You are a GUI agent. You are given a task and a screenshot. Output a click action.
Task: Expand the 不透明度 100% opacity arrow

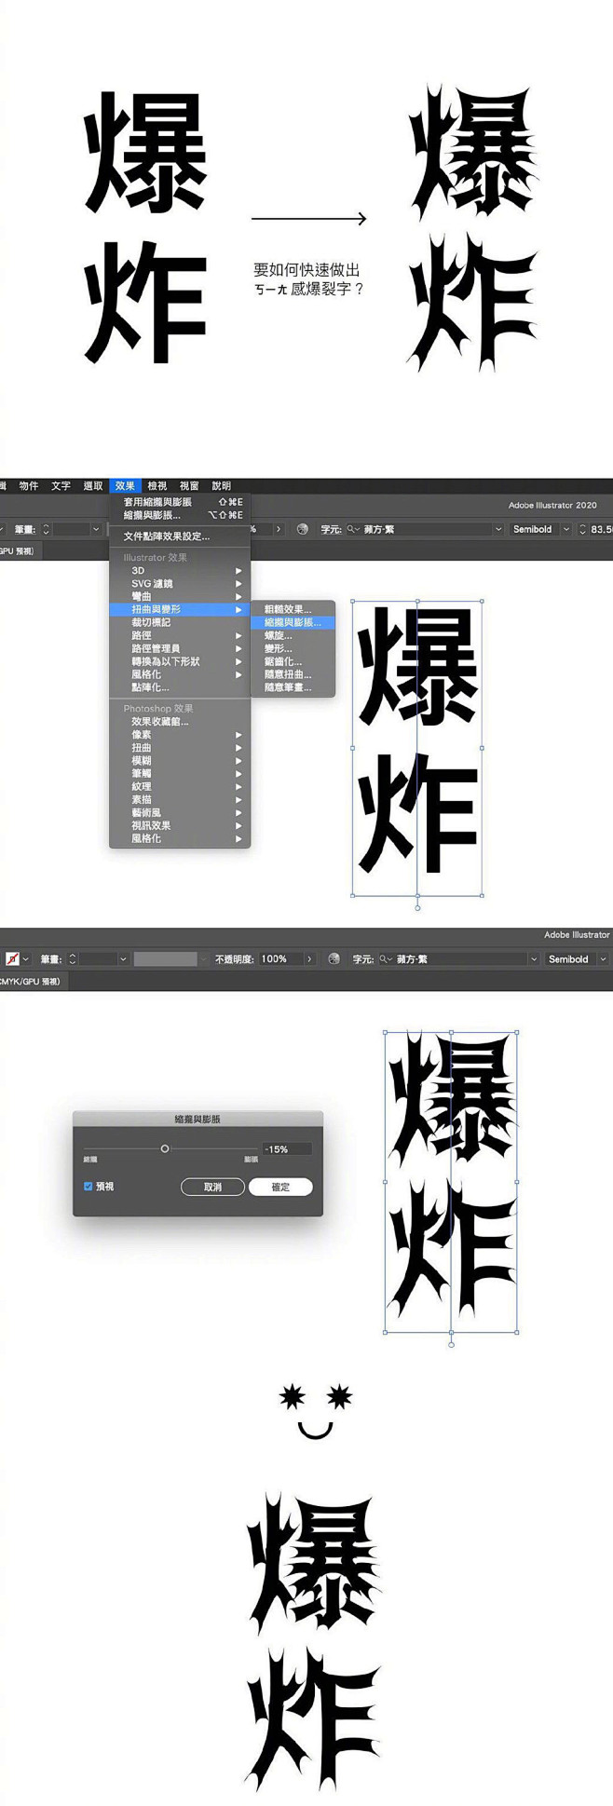click(x=309, y=958)
